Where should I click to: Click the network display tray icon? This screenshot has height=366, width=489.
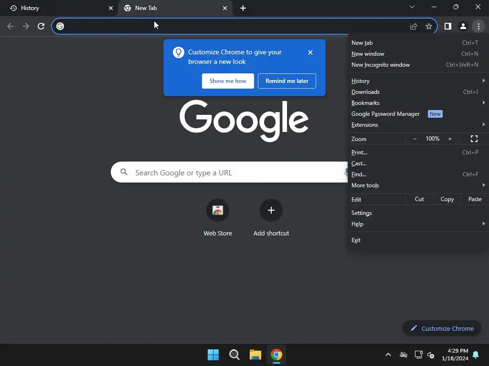coord(418,355)
